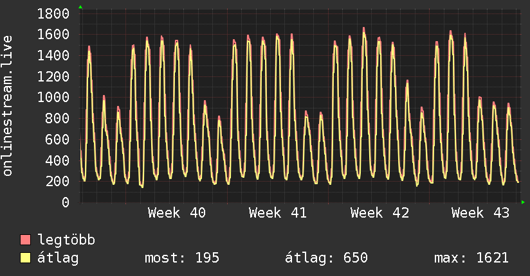Click the "átlag: 650" statistic

click(326, 258)
